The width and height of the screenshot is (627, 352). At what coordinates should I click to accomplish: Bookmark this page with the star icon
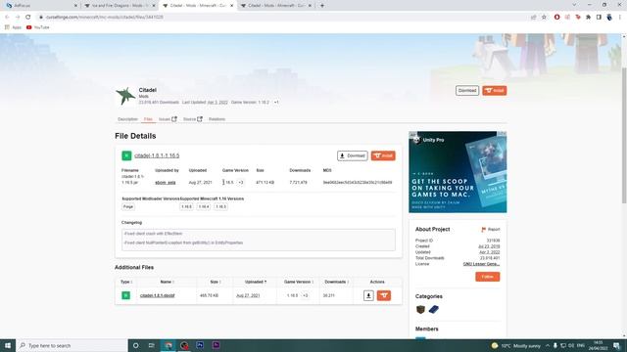click(544, 18)
